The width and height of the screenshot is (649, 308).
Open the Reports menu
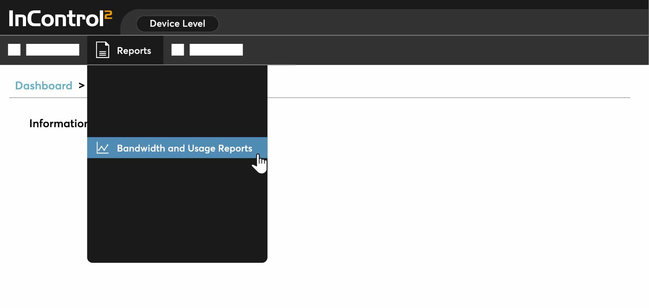click(125, 50)
